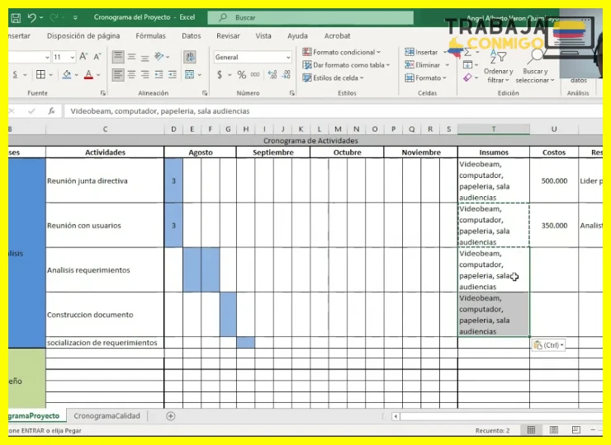Decrease indent
611x445 pixels.
[159, 74]
